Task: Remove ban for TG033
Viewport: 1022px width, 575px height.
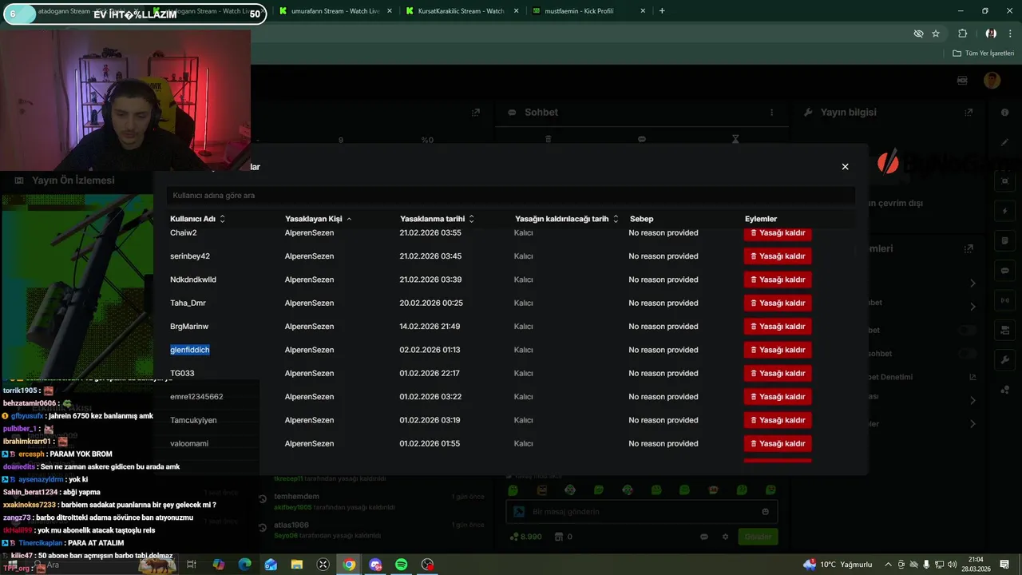Action: coord(778,373)
